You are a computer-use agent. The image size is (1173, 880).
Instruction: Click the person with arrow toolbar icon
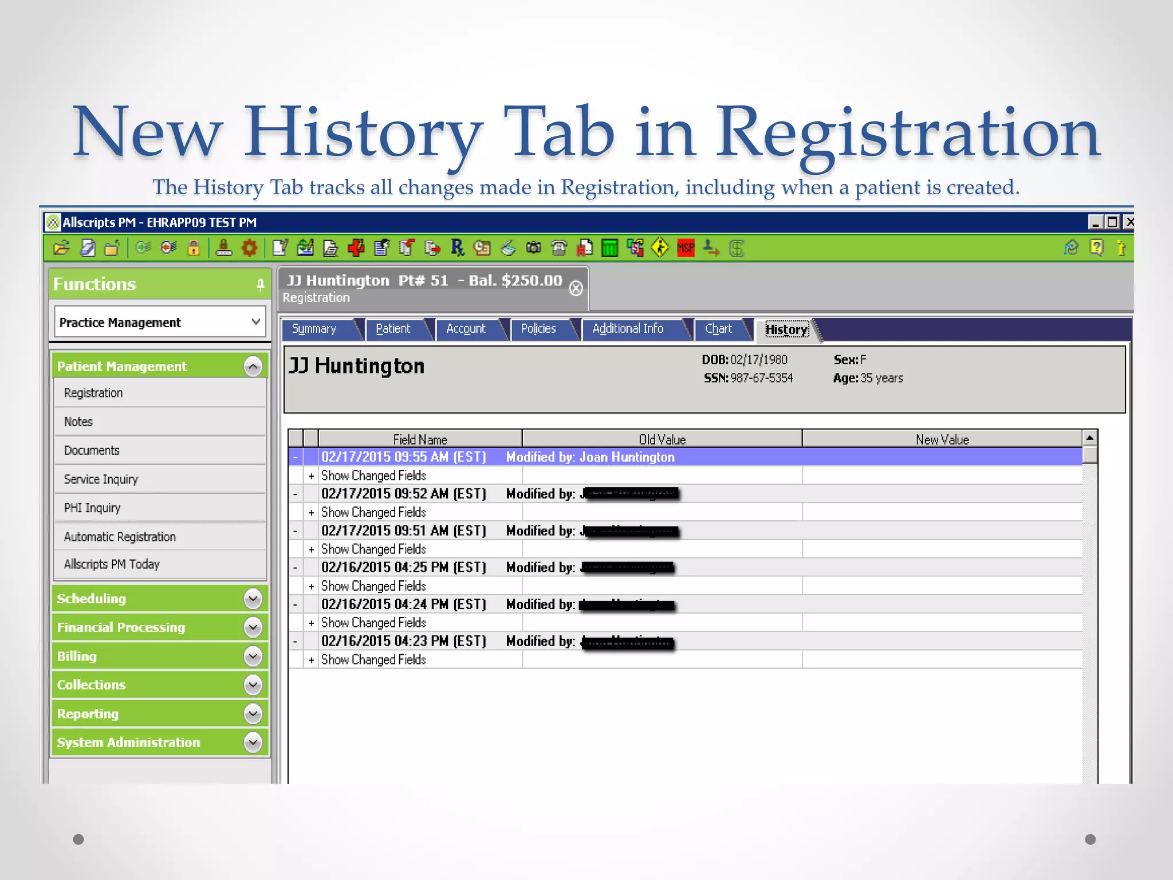[x=711, y=248]
